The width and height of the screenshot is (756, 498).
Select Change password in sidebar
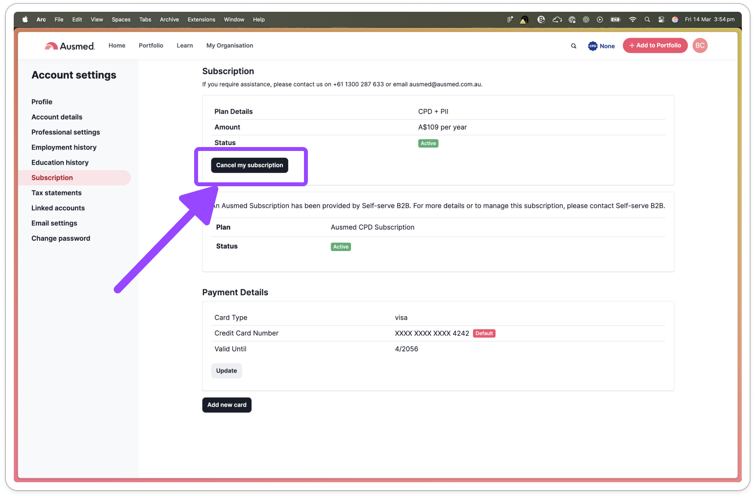[61, 239]
